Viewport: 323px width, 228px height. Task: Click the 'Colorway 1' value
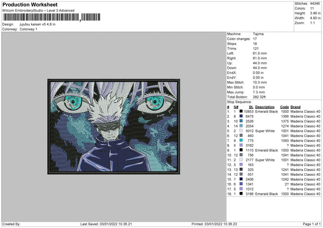29,29
